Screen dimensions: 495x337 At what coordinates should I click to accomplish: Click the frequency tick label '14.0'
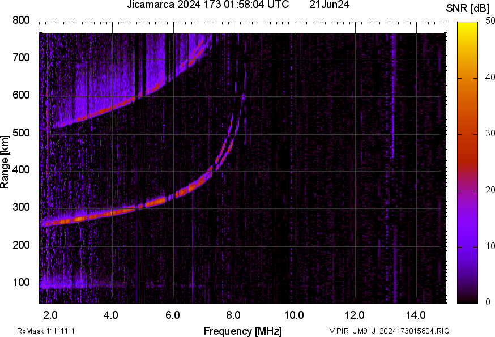click(416, 315)
